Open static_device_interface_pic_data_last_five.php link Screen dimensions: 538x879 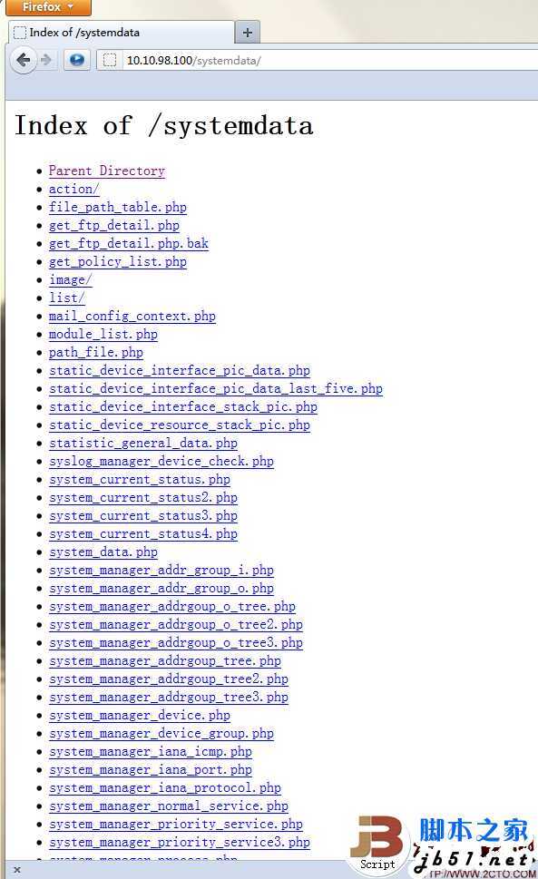tap(216, 388)
